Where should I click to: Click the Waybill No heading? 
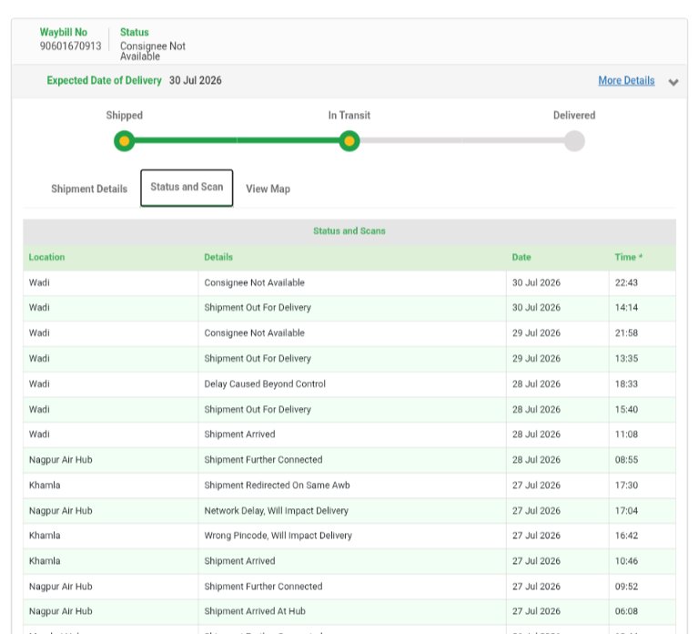click(x=63, y=32)
